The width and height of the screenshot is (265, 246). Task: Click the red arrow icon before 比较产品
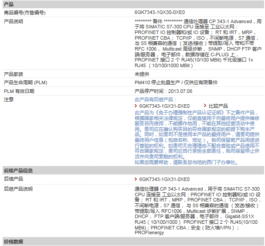pyautogui.click(x=205, y=106)
